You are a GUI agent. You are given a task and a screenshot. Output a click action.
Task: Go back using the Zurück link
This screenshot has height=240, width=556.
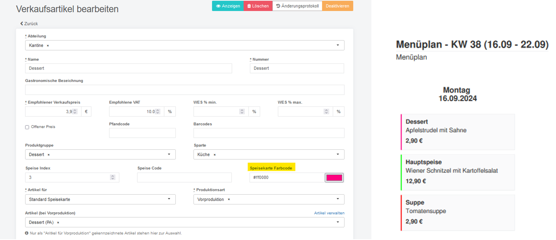(x=29, y=23)
